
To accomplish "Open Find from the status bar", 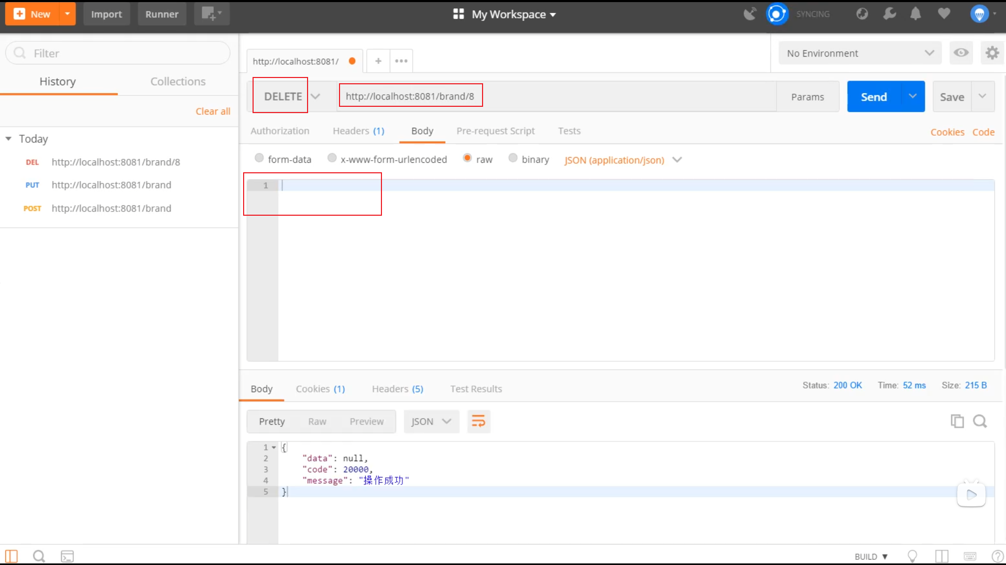I will coord(39,556).
